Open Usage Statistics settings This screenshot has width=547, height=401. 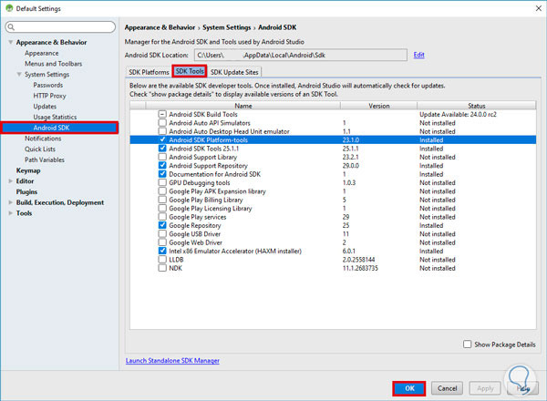[55, 117]
